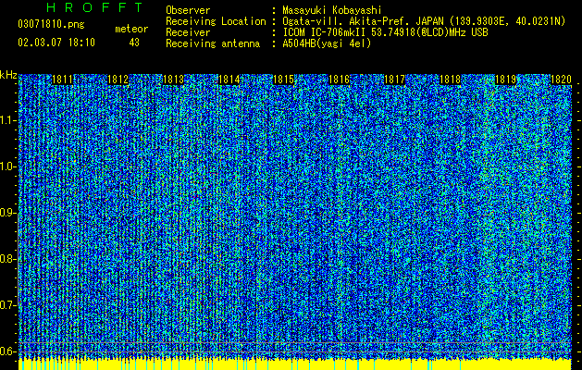Select the filename 03071810.png
This screenshot has width=582, height=370.
pos(51,24)
